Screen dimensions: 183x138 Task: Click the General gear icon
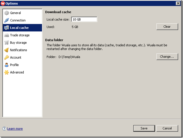7,13
